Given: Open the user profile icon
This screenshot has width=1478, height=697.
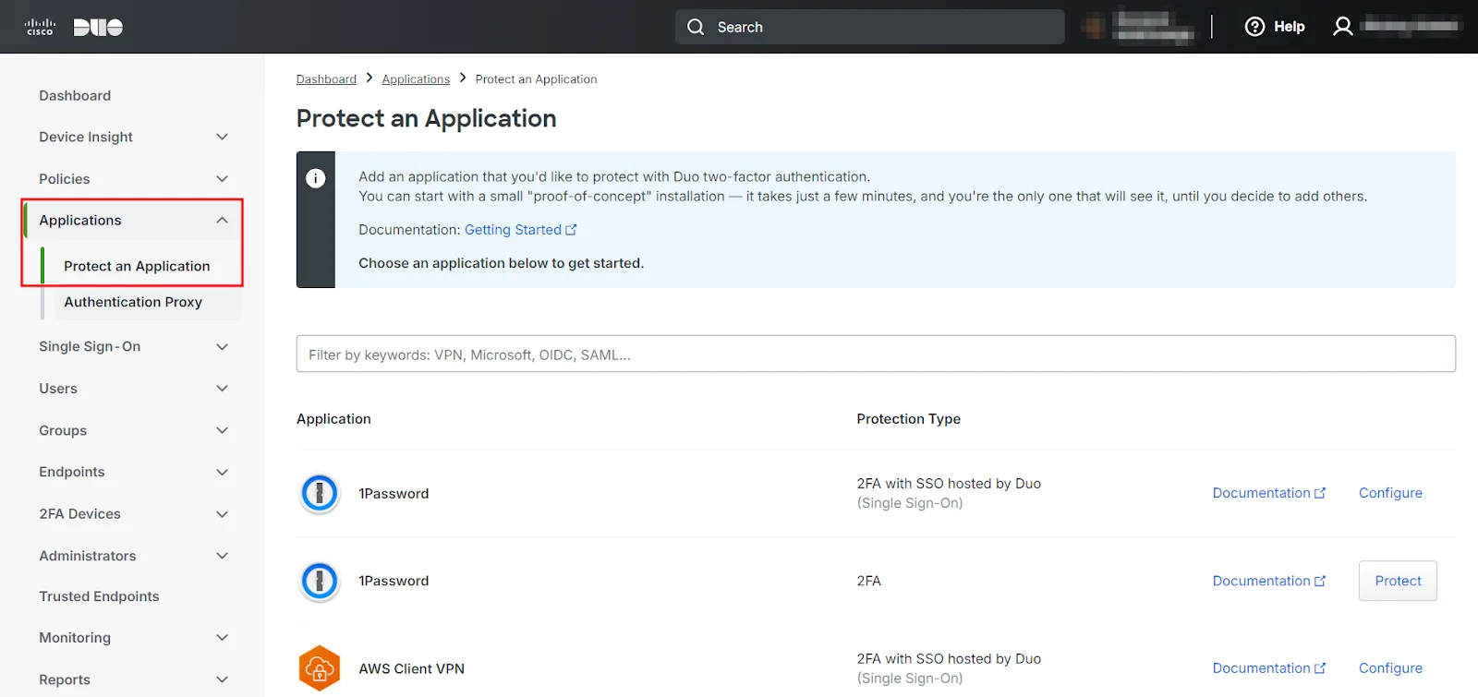Looking at the screenshot, I should point(1343,27).
